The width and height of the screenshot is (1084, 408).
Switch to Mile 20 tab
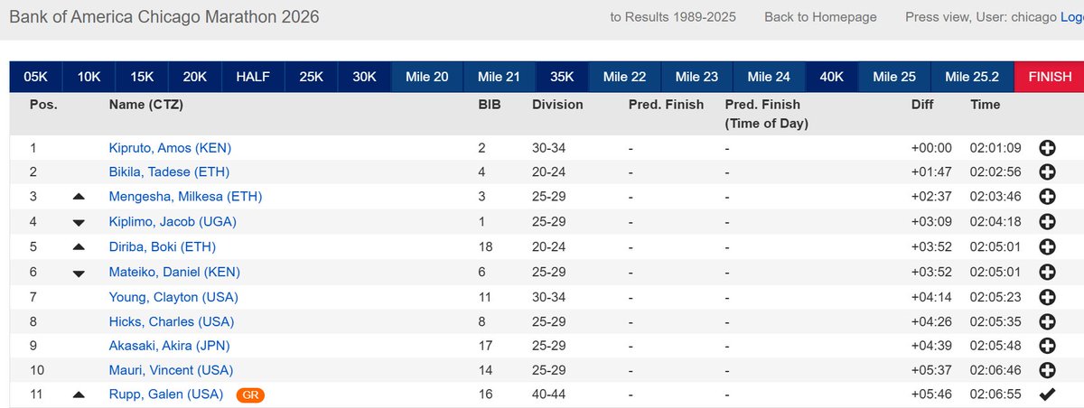[x=427, y=77]
